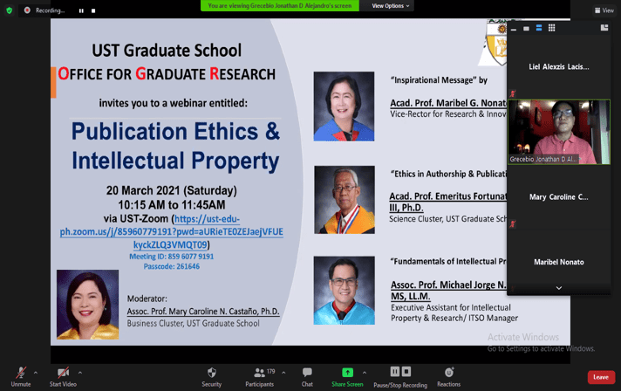621x391 pixels.
Task: Click Michael Jorge's portrait photo
Action: click(x=345, y=291)
